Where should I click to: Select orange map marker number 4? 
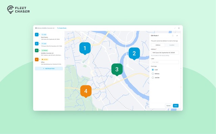(x=86, y=91)
